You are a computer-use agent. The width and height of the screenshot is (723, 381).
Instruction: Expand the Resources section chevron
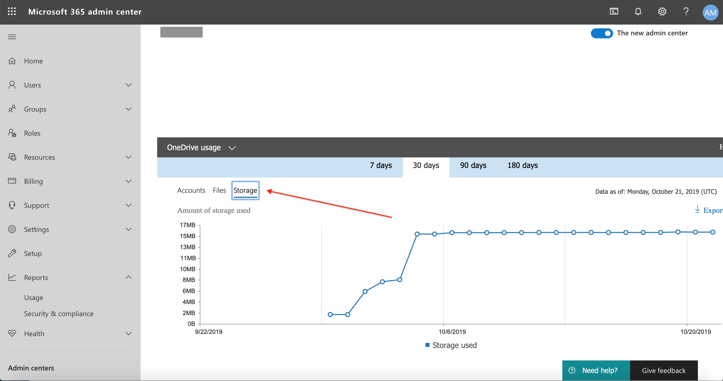click(x=128, y=157)
